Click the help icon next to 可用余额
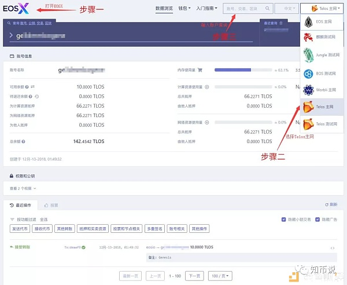The height and width of the screenshot is (285, 347). [x=27, y=87]
